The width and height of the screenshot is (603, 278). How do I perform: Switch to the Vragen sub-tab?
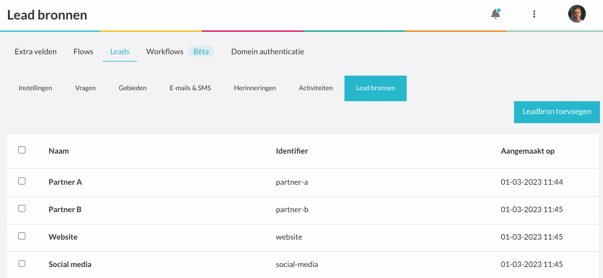point(85,88)
